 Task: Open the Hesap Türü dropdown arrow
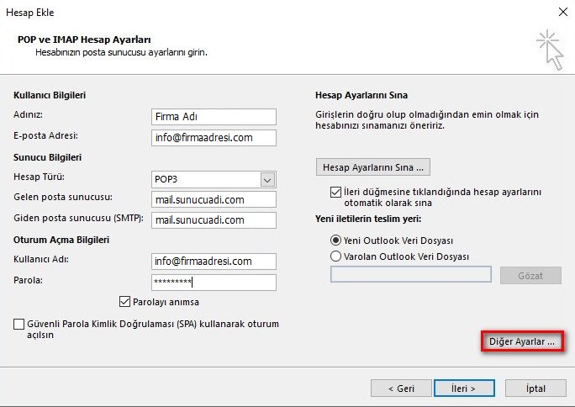pos(267,180)
